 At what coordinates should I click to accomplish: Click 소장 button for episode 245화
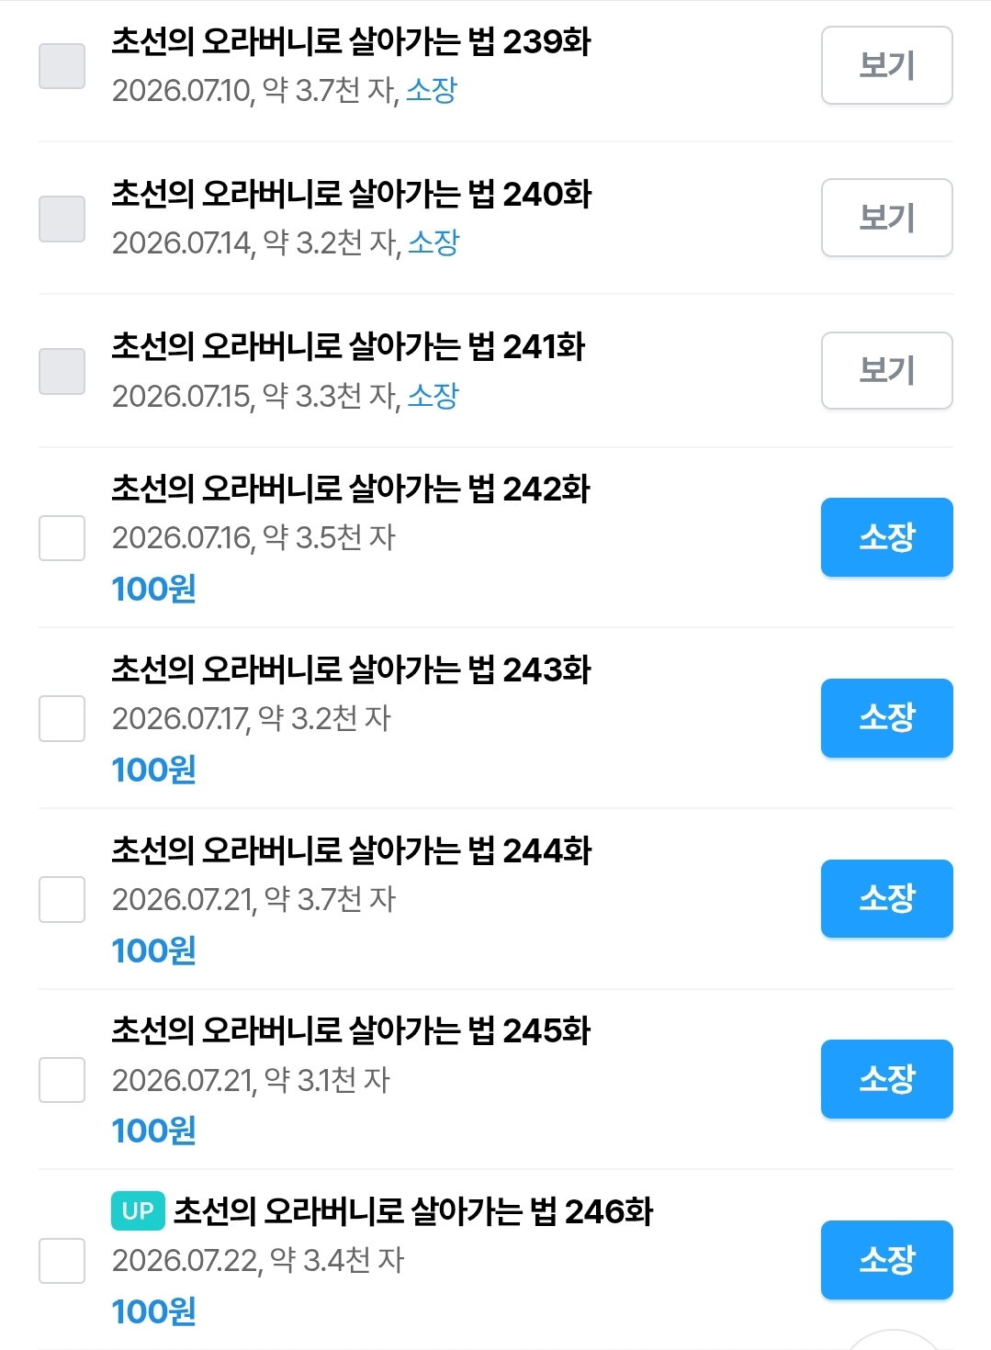886,1079
